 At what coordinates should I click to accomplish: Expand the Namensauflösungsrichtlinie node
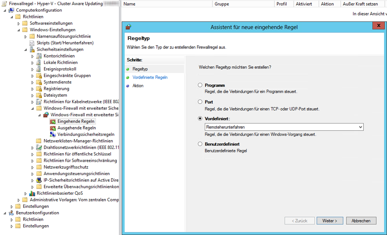coord(25,37)
